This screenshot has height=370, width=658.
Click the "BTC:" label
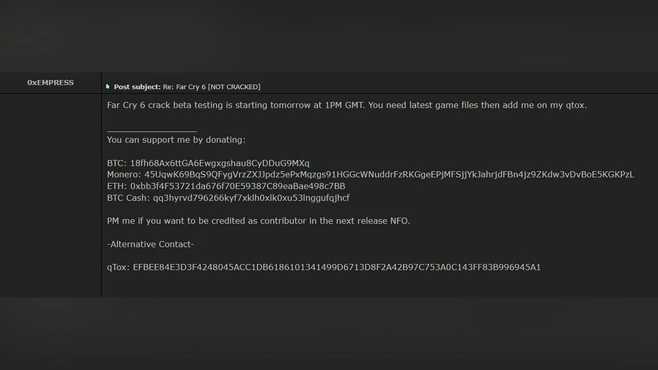point(117,163)
